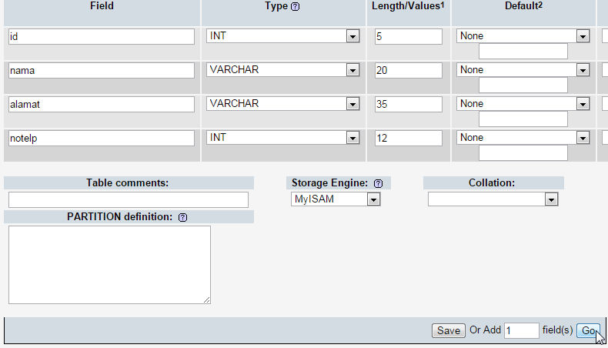Open the Type dropdown for the nama field

click(x=283, y=70)
